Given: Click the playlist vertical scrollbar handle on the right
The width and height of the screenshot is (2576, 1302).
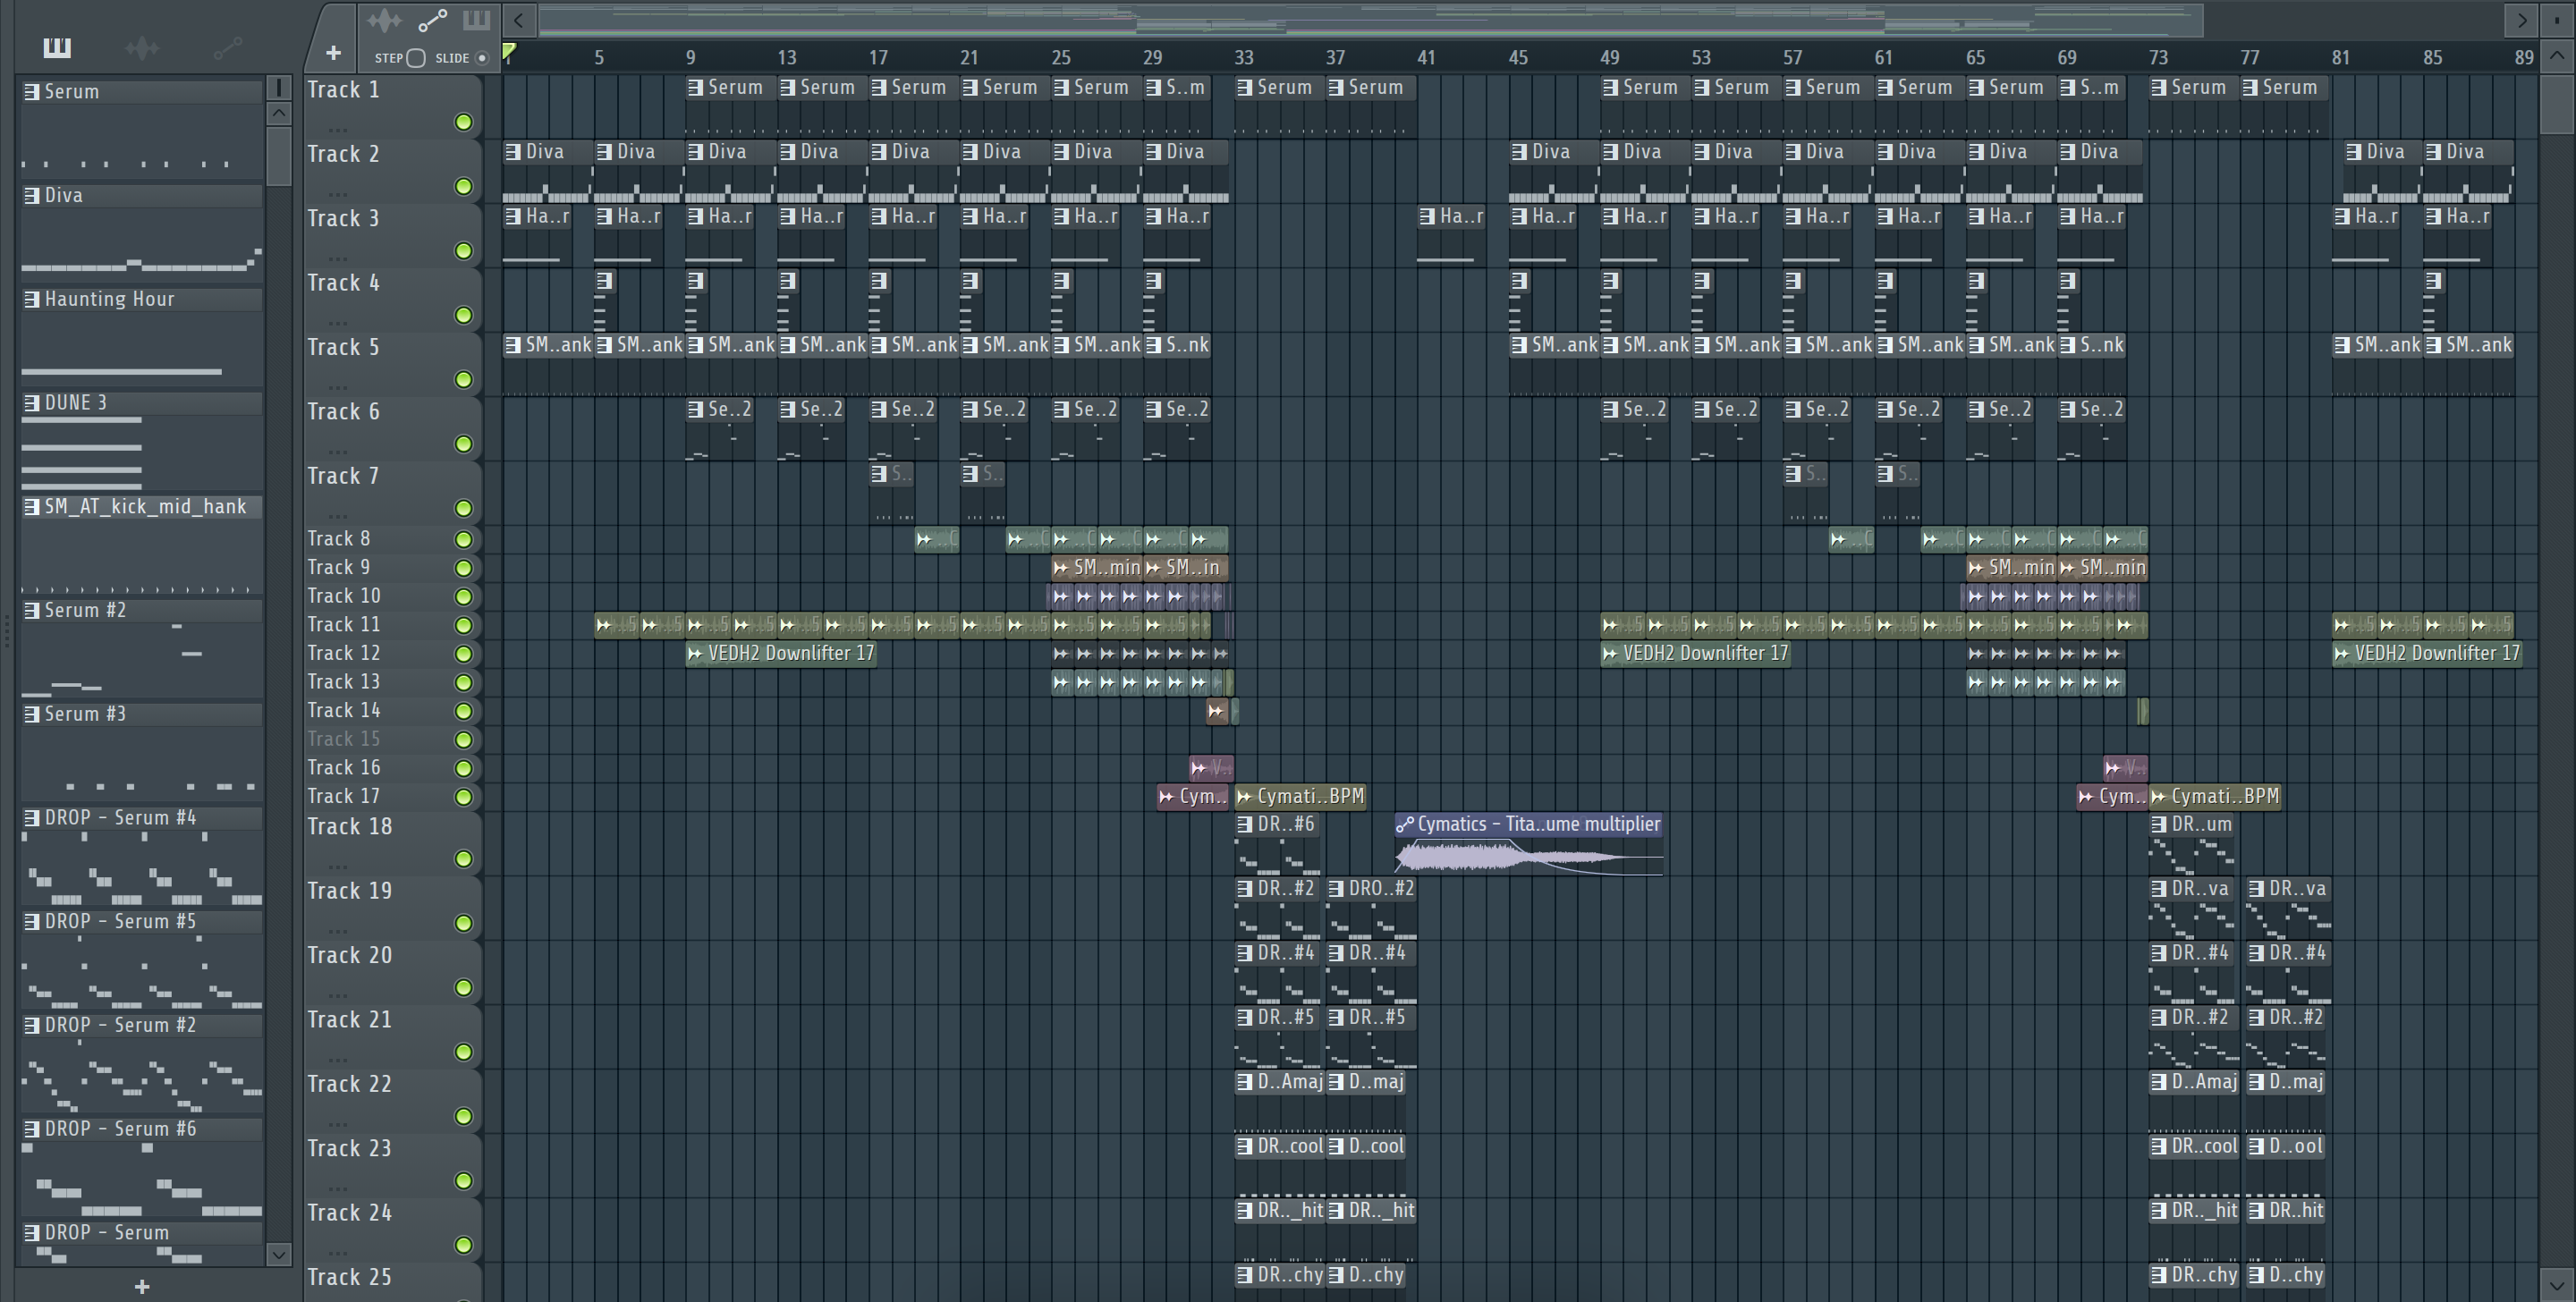Looking at the screenshot, I should pos(2558,103).
